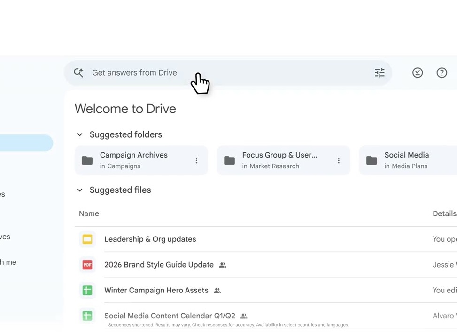
Task: Open more actions for Campaign Archives folder
Action: point(196,160)
